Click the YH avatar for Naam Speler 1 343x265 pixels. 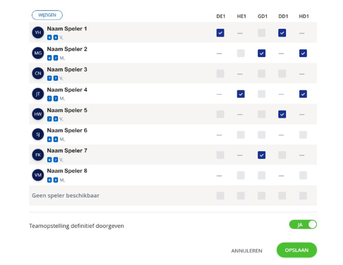(x=38, y=33)
